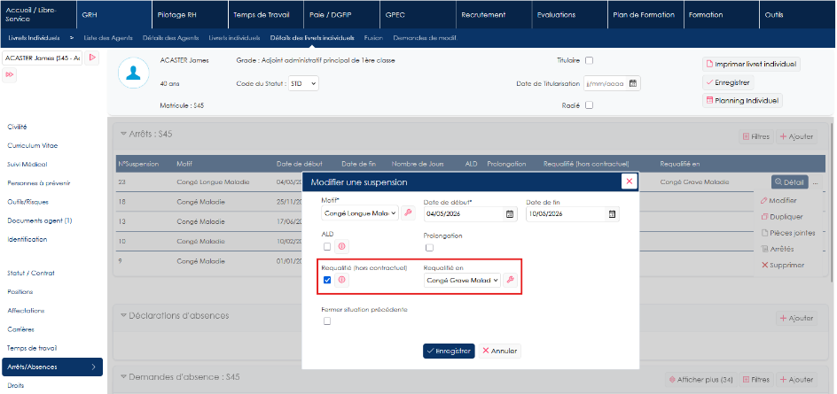This screenshot has width=837, height=394.
Task: Click Imprimer livret individuel button
Action: pos(751,64)
